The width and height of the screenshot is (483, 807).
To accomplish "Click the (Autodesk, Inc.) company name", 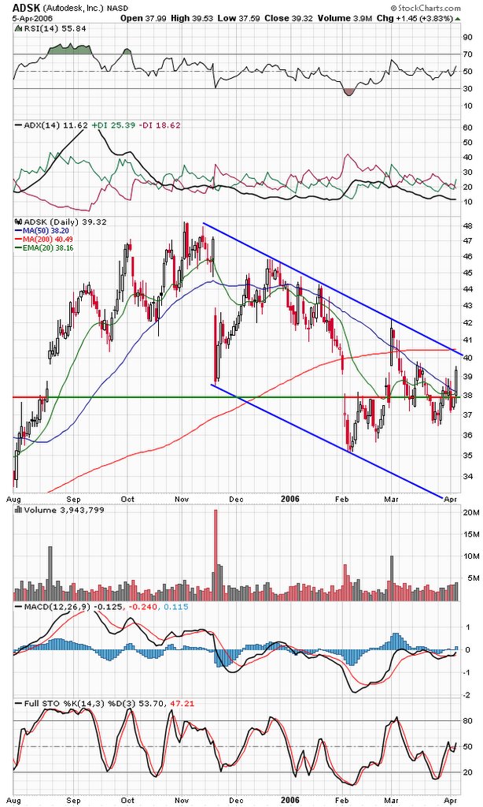I will [73, 8].
